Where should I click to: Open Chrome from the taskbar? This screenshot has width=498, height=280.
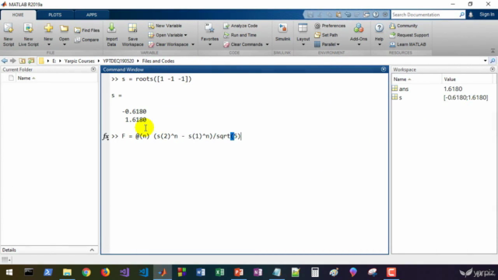click(86, 272)
